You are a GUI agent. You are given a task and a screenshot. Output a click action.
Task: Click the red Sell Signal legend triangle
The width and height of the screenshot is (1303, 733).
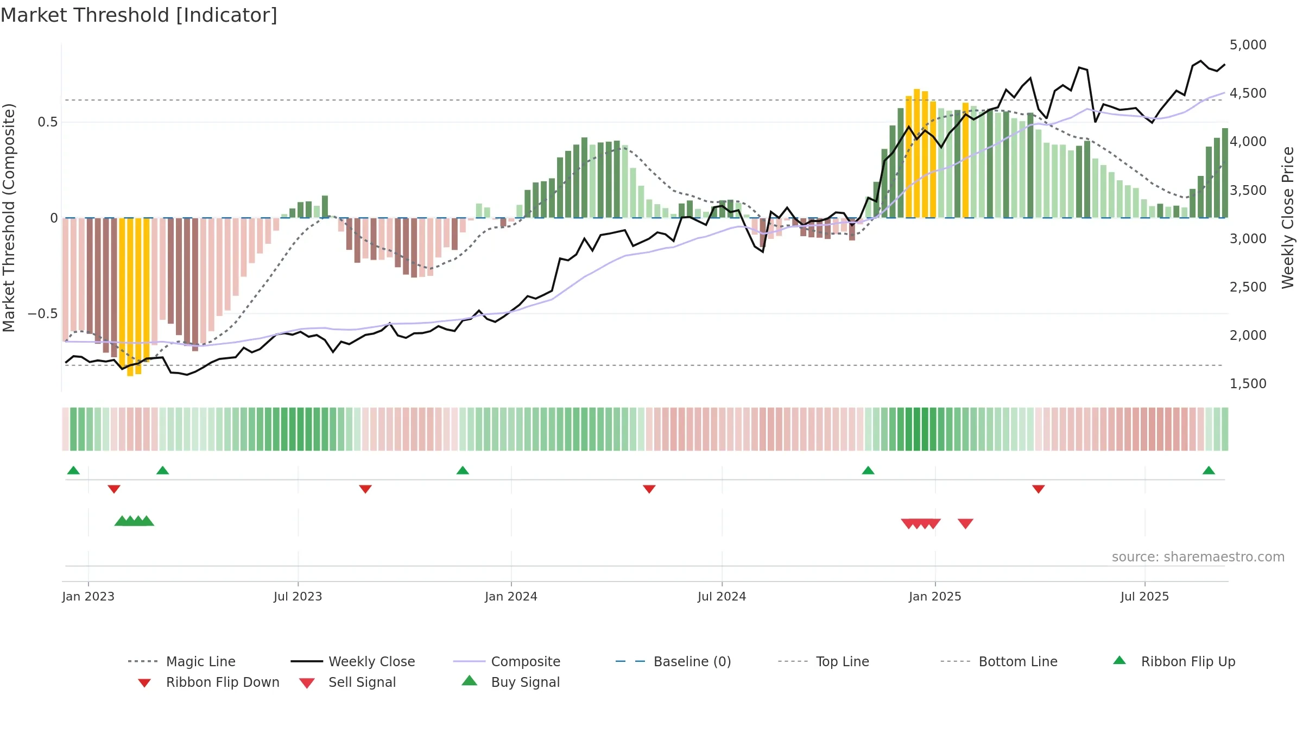[x=307, y=683]
